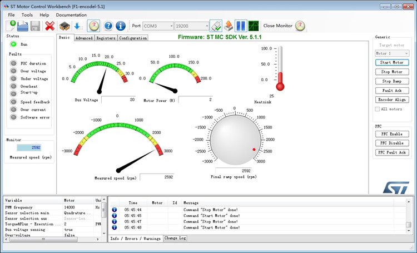The height and width of the screenshot is (253, 417).
Task: Click the gauge icon beside Close Monitor
Action: pos(300,26)
